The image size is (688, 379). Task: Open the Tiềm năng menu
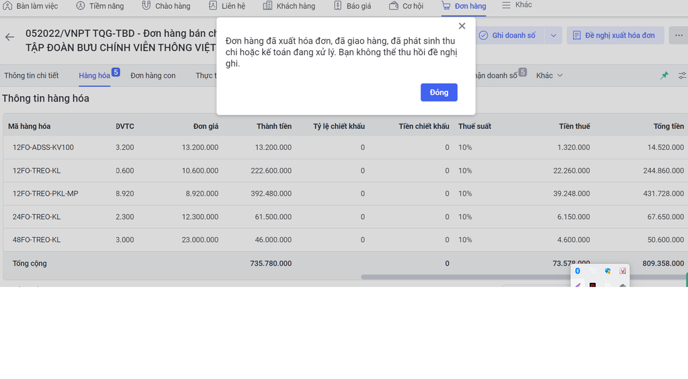tap(100, 6)
